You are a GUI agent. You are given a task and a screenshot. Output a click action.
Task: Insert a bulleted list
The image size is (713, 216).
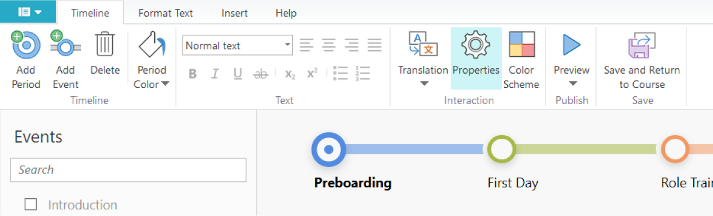tap(340, 74)
